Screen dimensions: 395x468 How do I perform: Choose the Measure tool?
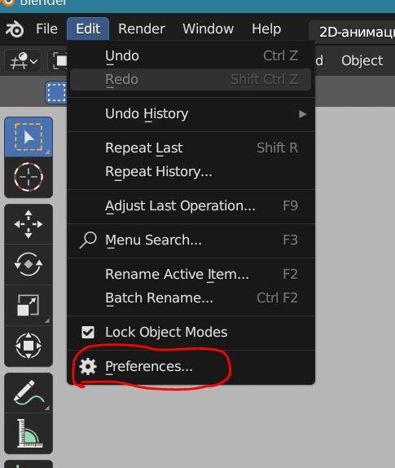click(29, 434)
